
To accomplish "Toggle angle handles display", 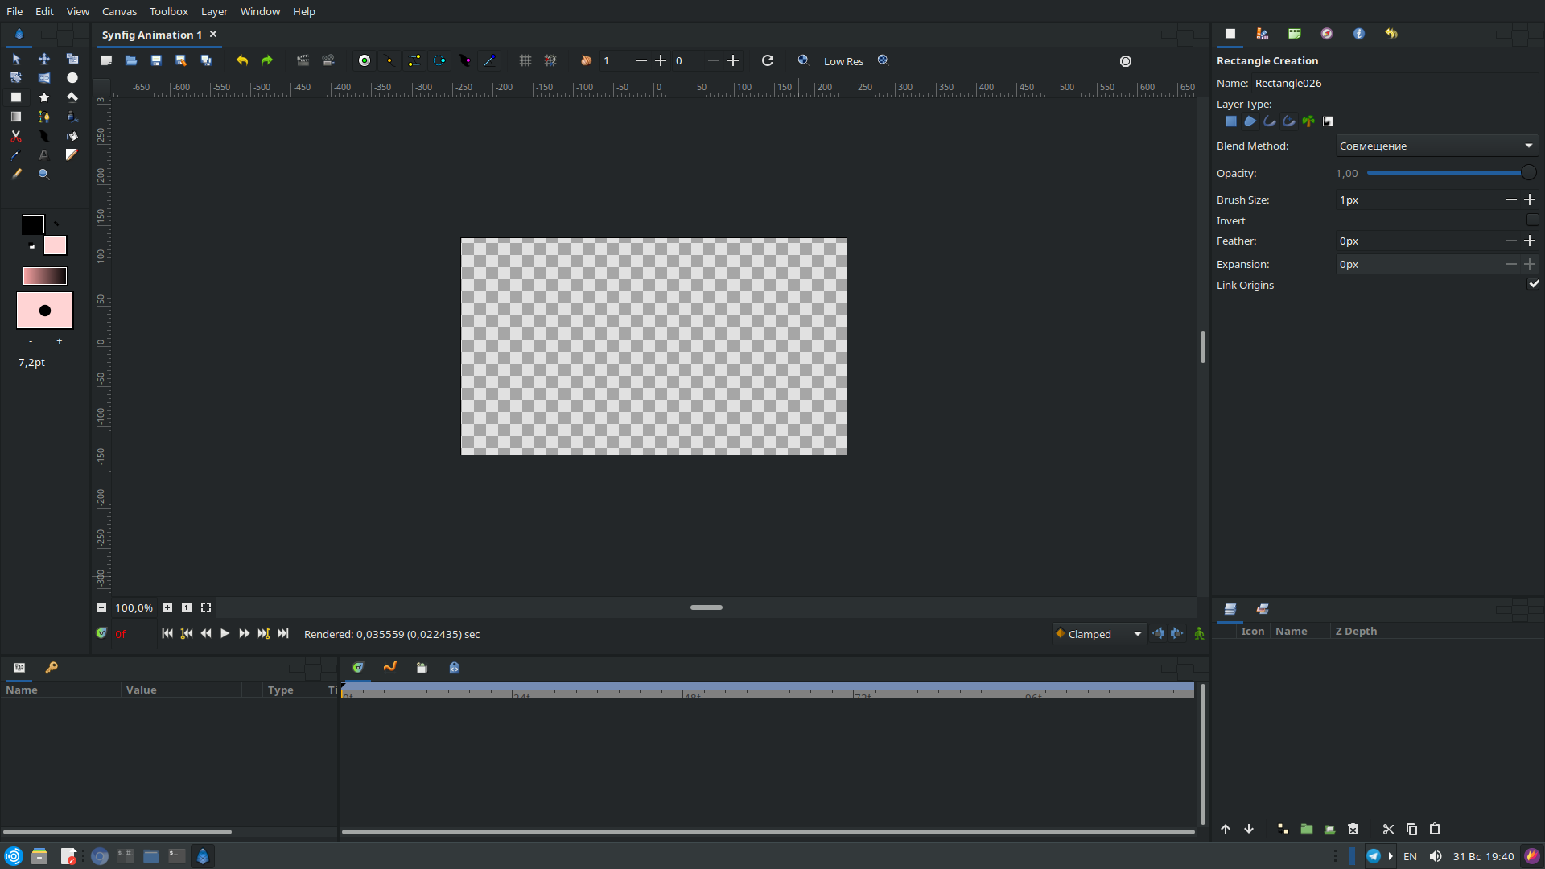I will (490, 60).
